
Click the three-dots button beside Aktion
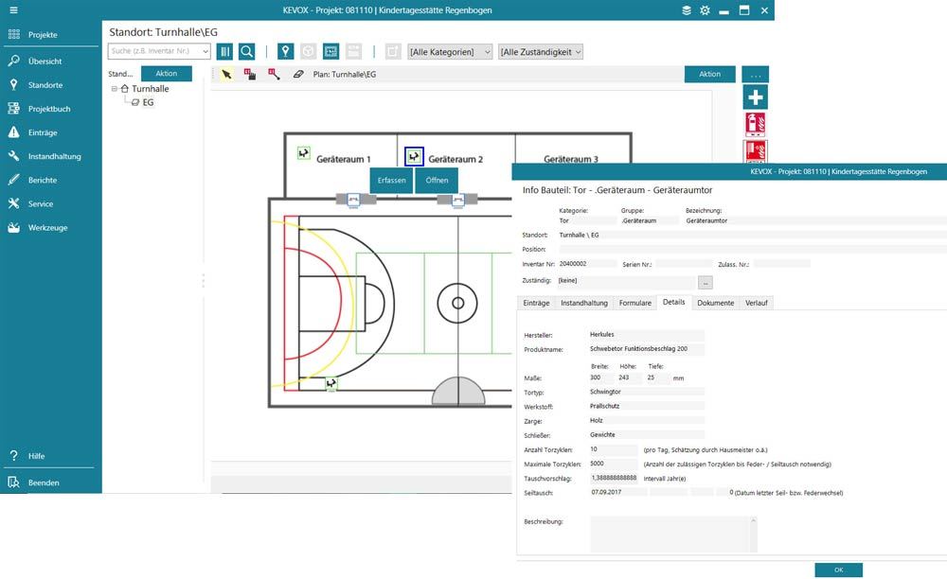tap(755, 74)
